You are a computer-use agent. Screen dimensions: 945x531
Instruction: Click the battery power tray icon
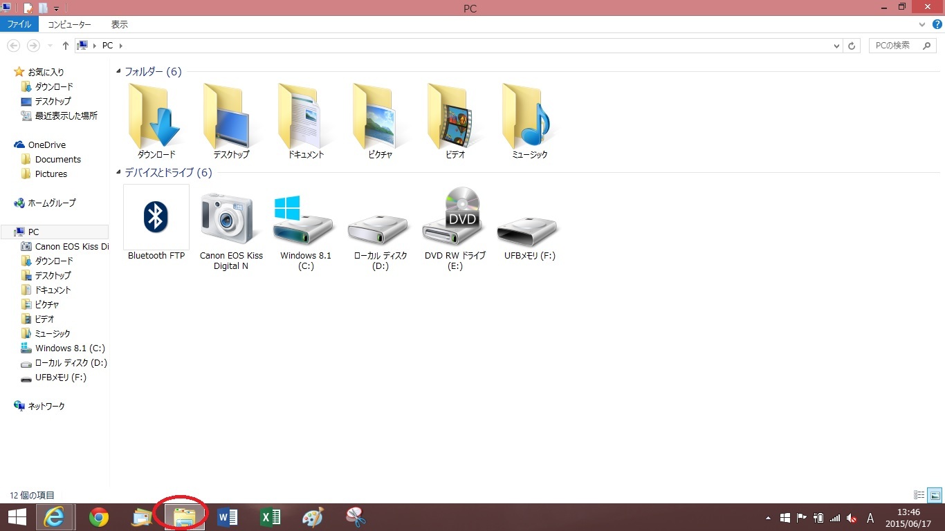pos(818,518)
